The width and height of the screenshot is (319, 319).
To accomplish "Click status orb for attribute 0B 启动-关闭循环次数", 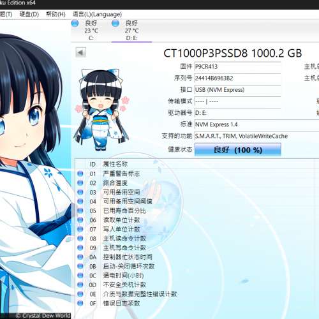I will pyautogui.click(x=80, y=266).
